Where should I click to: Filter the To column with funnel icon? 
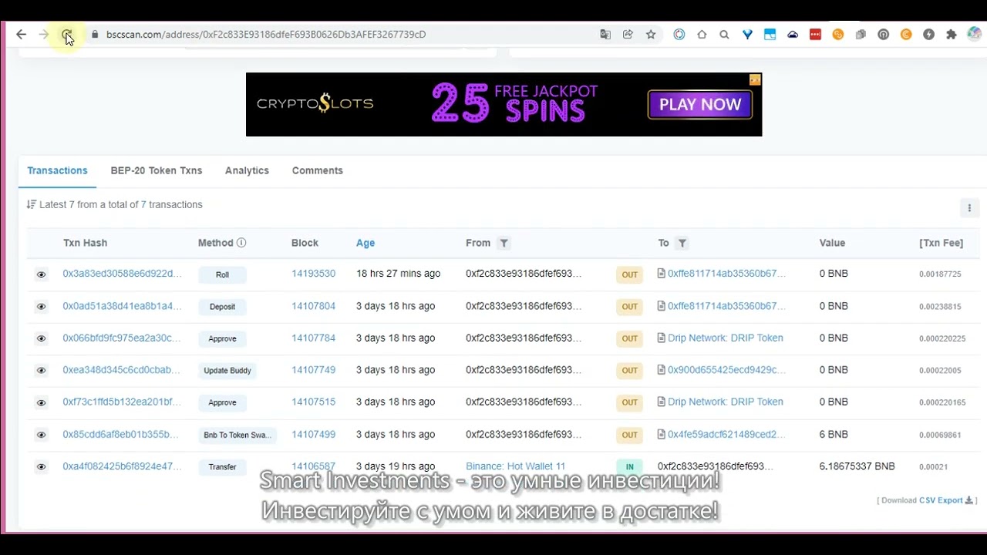click(682, 243)
